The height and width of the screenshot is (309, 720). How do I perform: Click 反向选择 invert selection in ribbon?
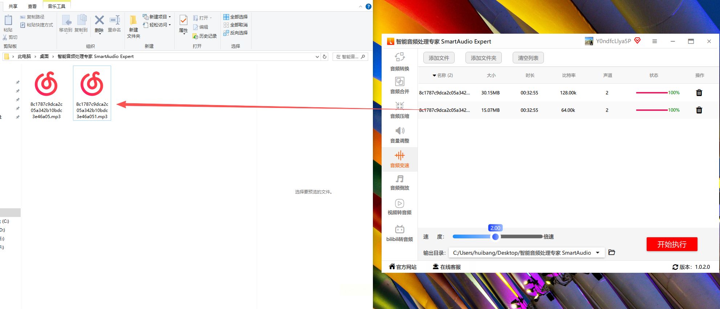pos(236,33)
